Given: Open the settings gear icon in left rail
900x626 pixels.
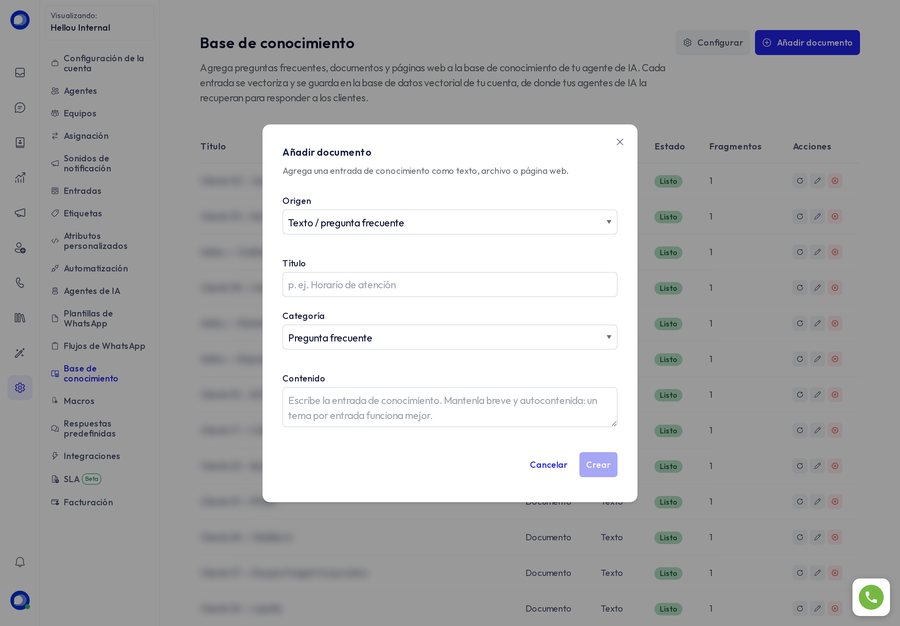Looking at the screenshot, I should click(20, 388).
